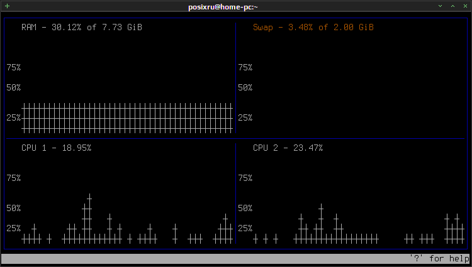
Task: Click the CPU 2 - 23.47% heading
Action: click(288, 148)
